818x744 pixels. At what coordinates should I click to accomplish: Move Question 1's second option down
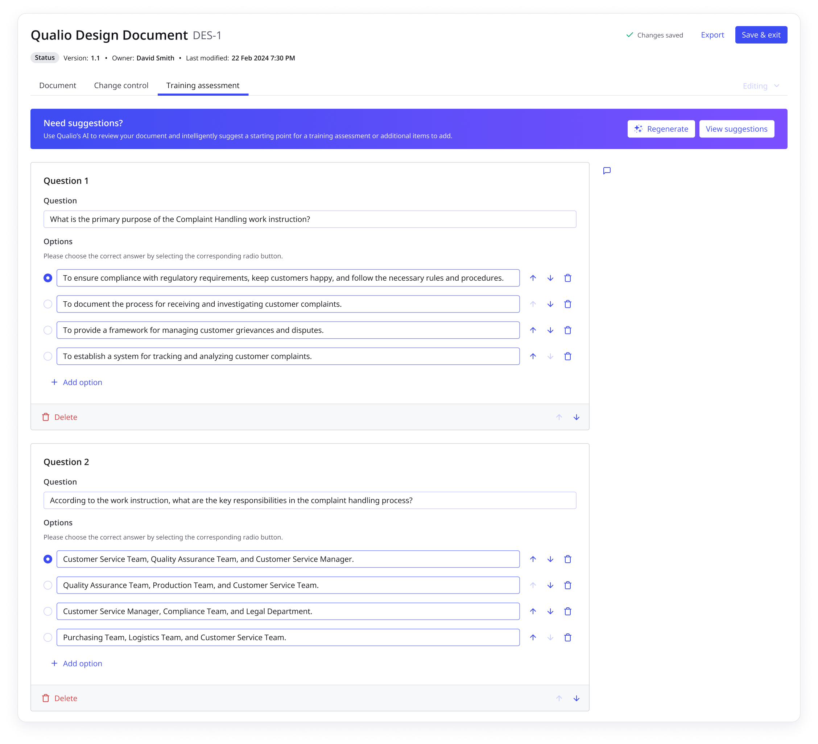pyautogui.click(x=550, y=304)
